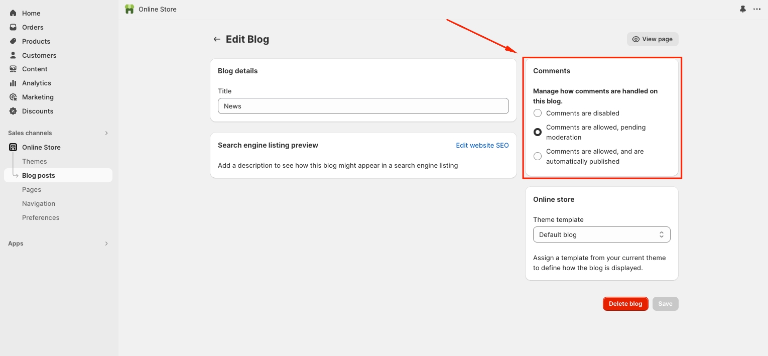
Task: Expand the Apps section chevron
Action: click(x=106, y=244)
